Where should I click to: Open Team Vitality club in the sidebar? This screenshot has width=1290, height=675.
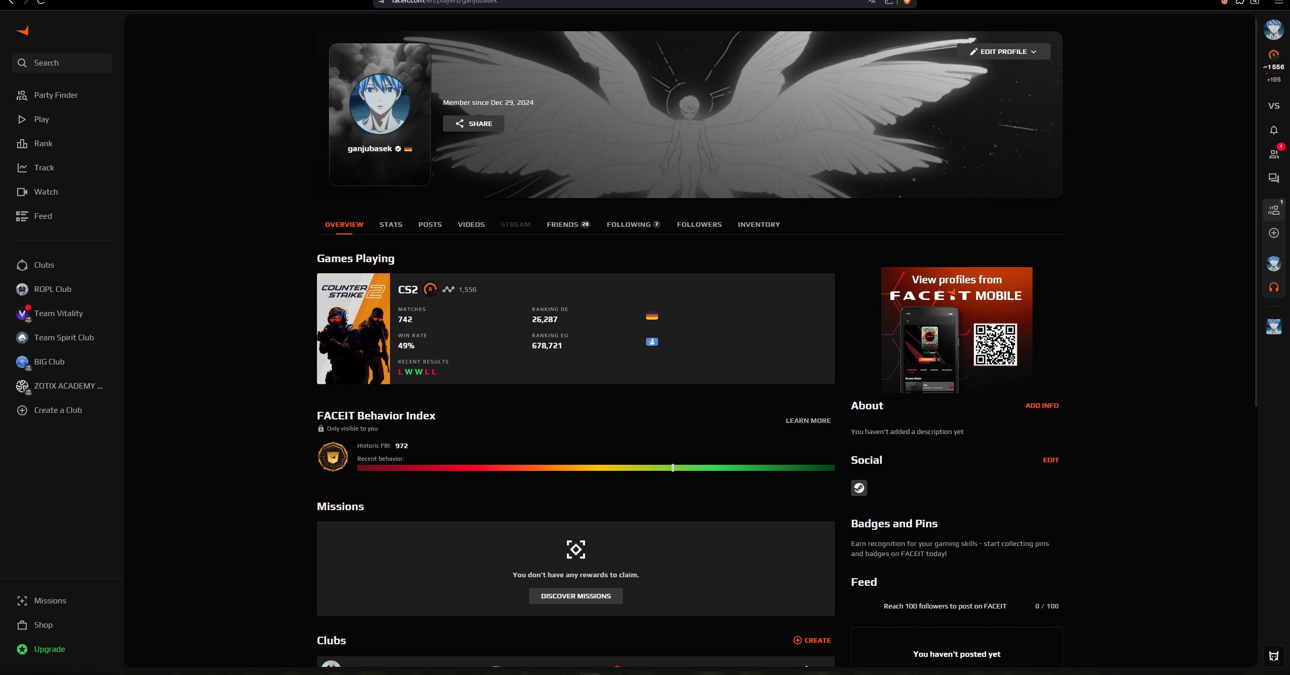coord(58,313)
